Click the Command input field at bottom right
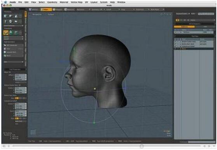The width and height of the screenshot is (217, 150). 201,142
